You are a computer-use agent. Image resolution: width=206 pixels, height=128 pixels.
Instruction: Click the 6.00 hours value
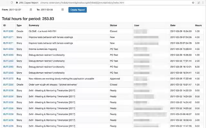(197, 67)
